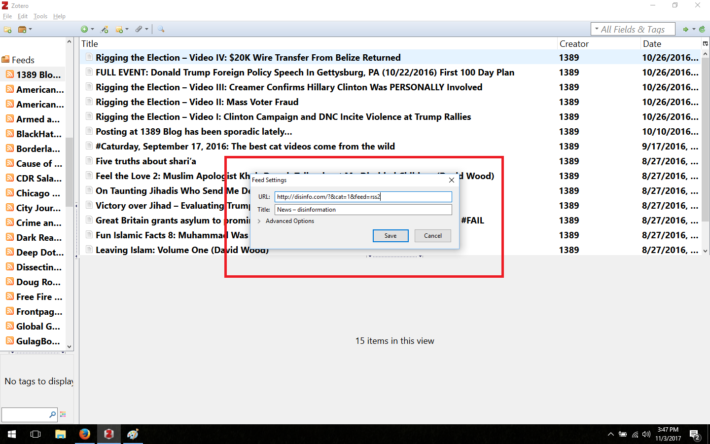Sort by the Creator column header

[599, 44]
